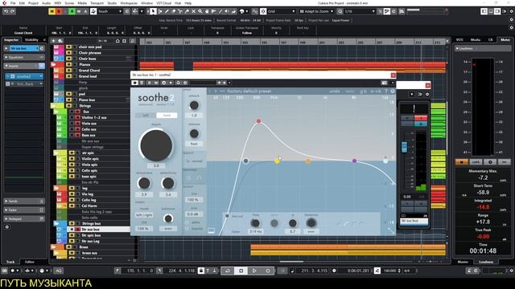Click the Redo arrow in toolbar
Image resolution: width=515 pixels, height=289 pixels.
pyautogui.click(x=13, y=11)
